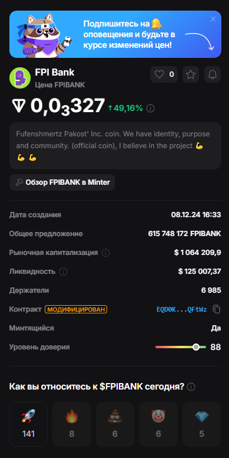Click the FPI Bank coin logo
229x458 pixels.
coord(20,78)
